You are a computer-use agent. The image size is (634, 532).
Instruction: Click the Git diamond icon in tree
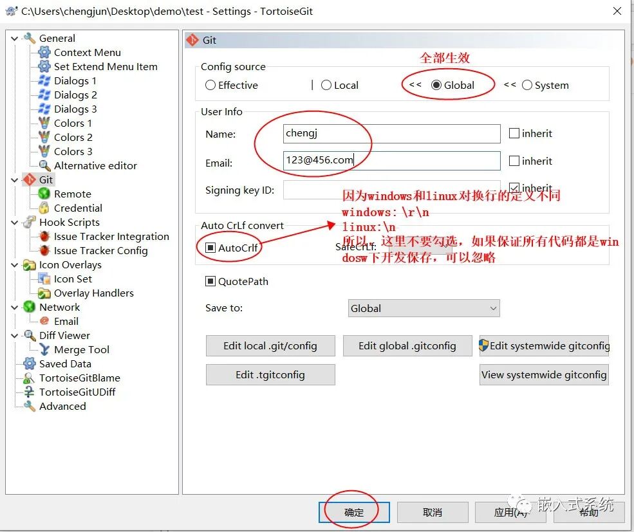click(30, 179)
